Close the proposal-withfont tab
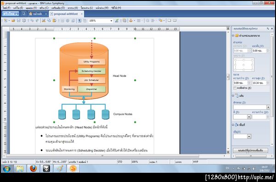276x182 pixels. coord(82,14)
